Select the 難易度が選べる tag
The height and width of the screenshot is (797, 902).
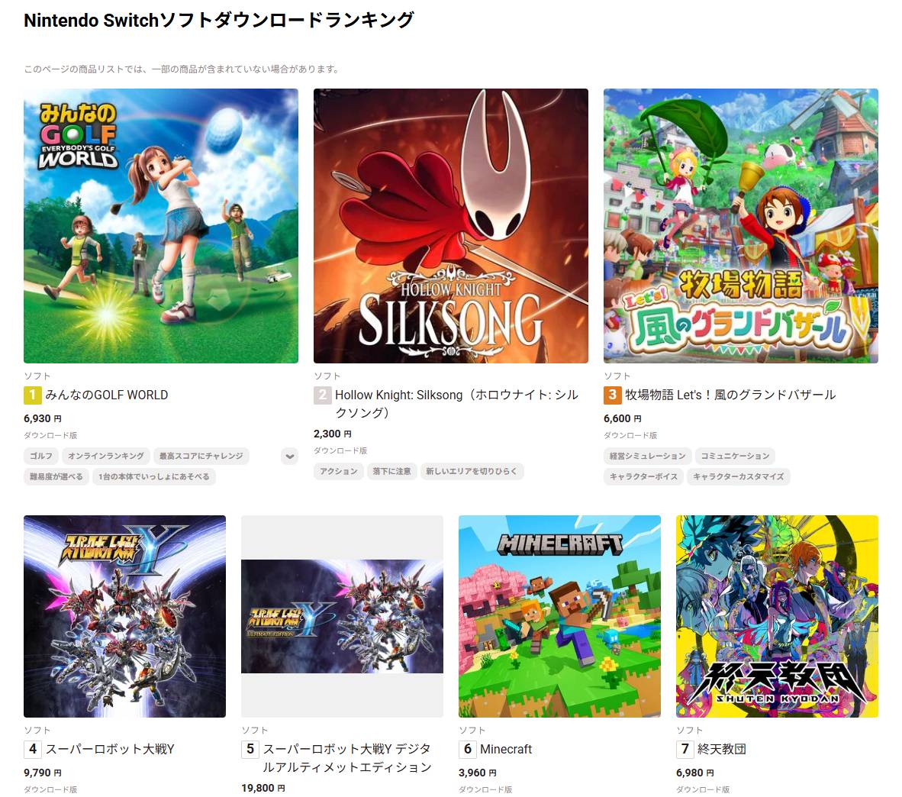click(56, 476)
